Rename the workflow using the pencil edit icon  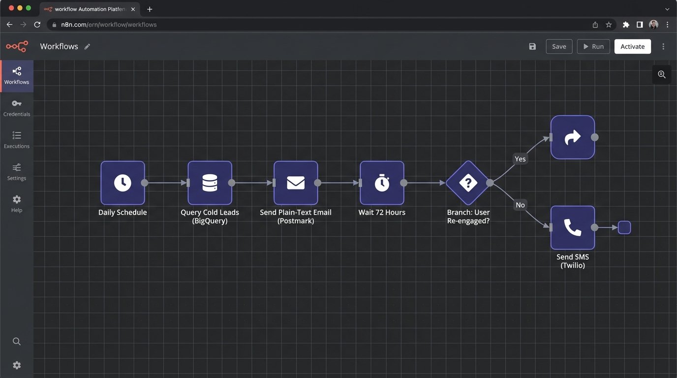pos(87,46)
